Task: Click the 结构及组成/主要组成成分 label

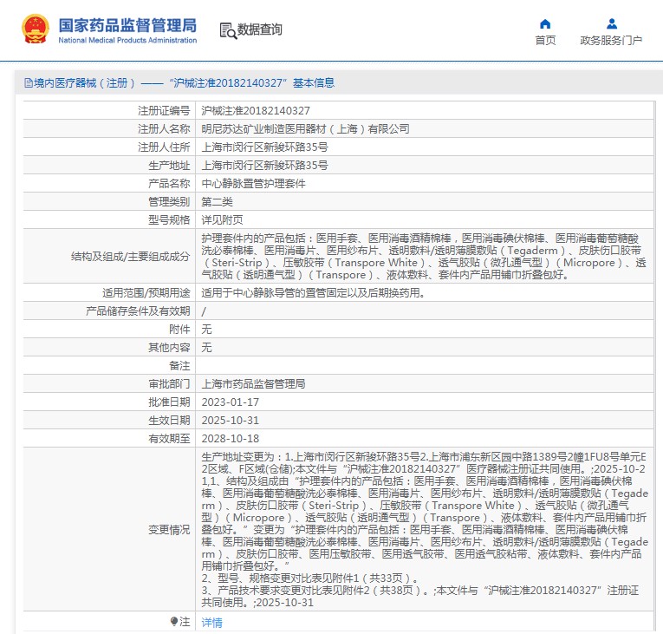Action: (131, 257)
